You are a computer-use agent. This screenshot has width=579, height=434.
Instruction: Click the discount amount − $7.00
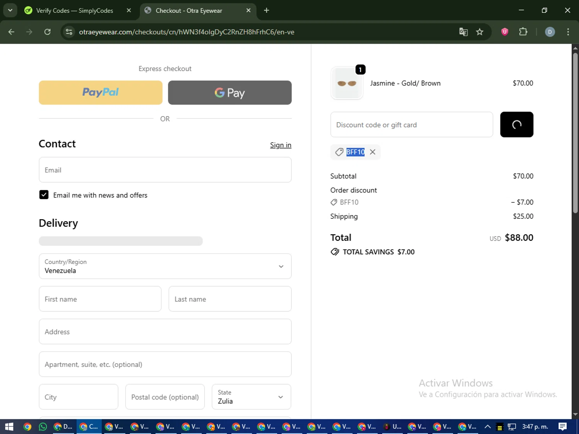tap(522, 202)
